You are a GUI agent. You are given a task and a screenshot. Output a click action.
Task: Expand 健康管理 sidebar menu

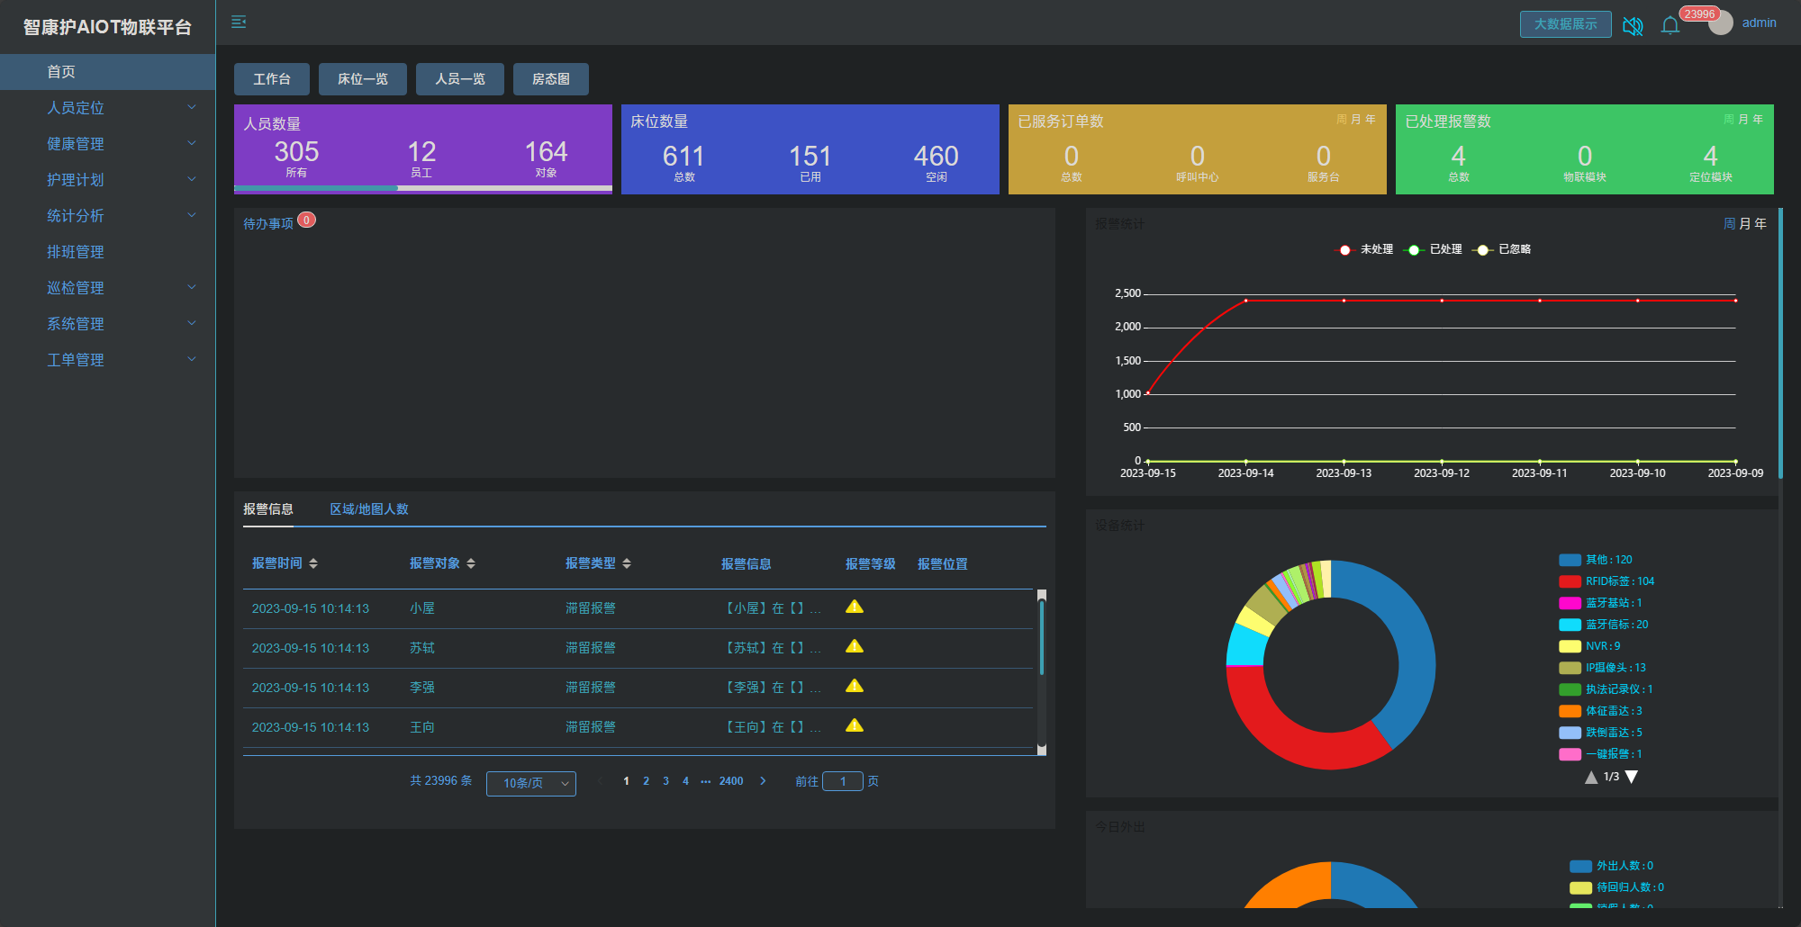point(108,144)
